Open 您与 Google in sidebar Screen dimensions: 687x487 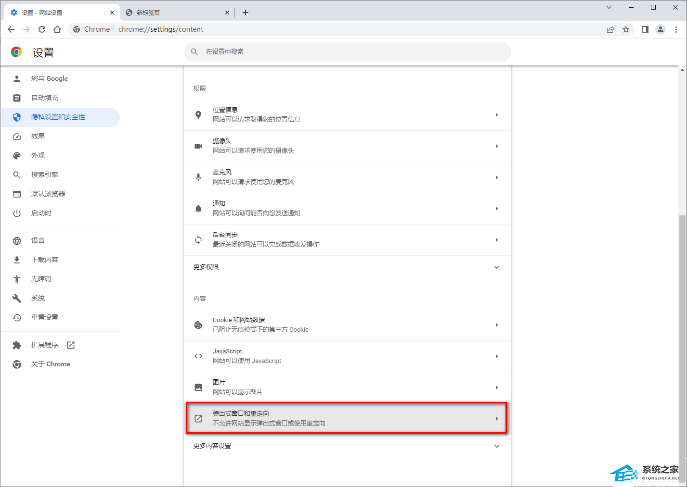(x=60, y=78)
